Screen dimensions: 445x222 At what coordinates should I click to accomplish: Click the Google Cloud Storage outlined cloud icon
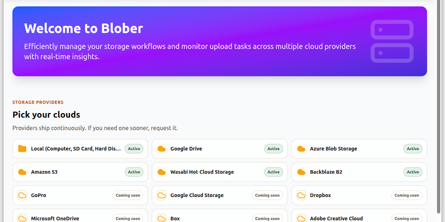pyautogui.click(x=162, y=196)
